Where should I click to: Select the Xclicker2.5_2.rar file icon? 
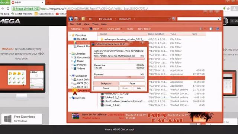coord(102,98)
